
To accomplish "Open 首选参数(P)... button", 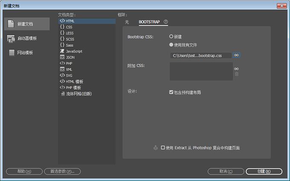I will (62, 171).
